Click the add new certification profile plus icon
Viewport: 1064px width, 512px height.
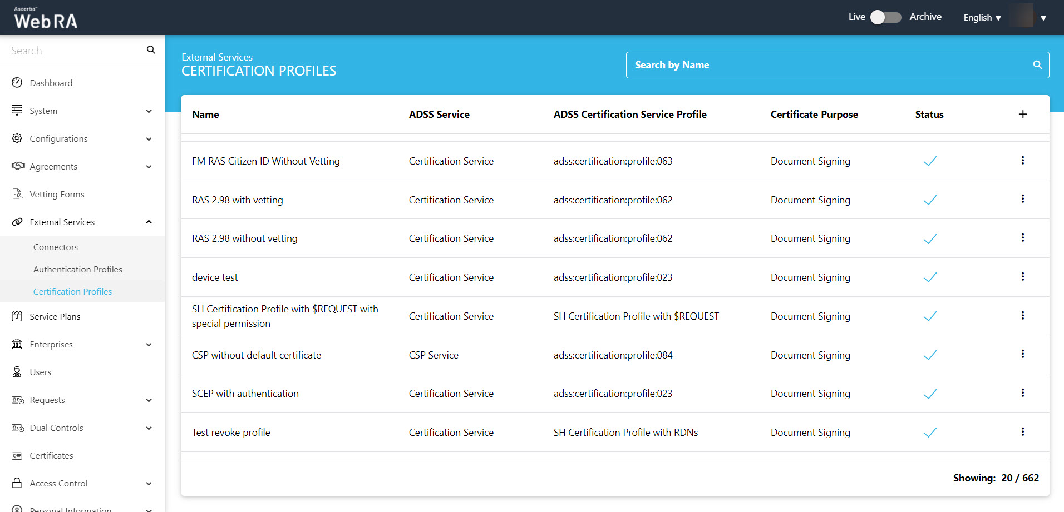pyautogui.click(x=1022, y=114)
